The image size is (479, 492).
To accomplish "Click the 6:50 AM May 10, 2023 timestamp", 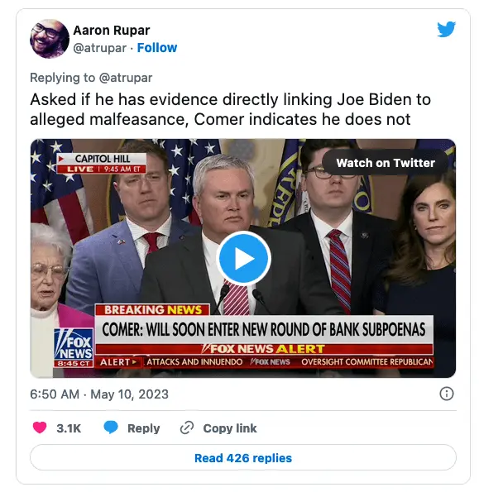I will (x=99, y=394).
